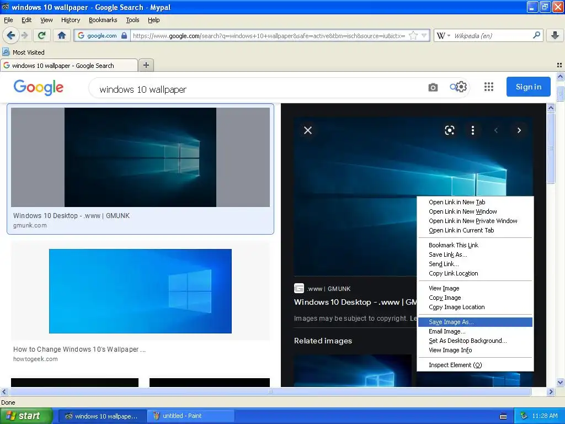Go back with the browser back arrow
This screenshot has height=424, width=565.
pyautogui.click(x=10, y=35)
